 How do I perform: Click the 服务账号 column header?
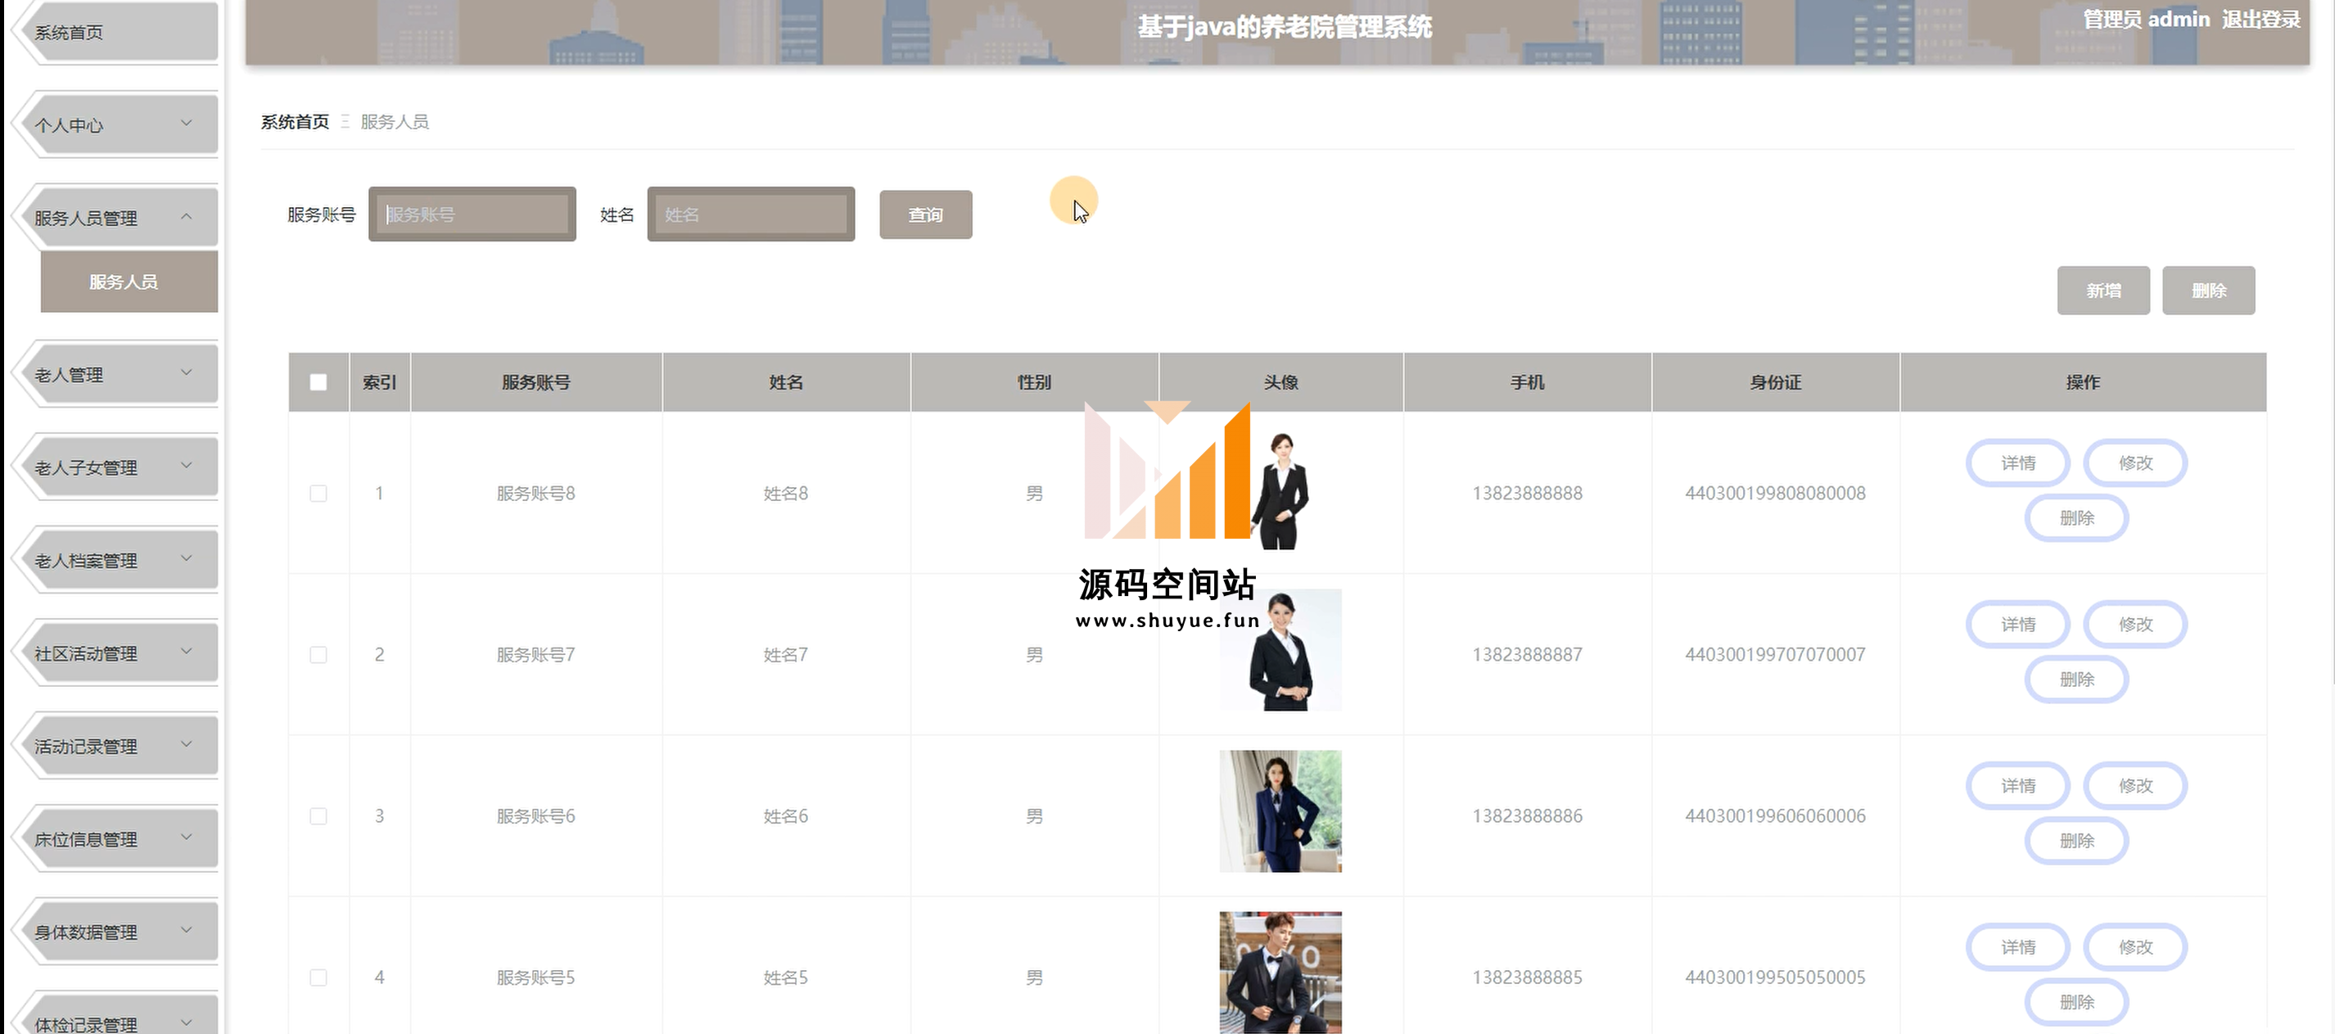click(535, 382)
